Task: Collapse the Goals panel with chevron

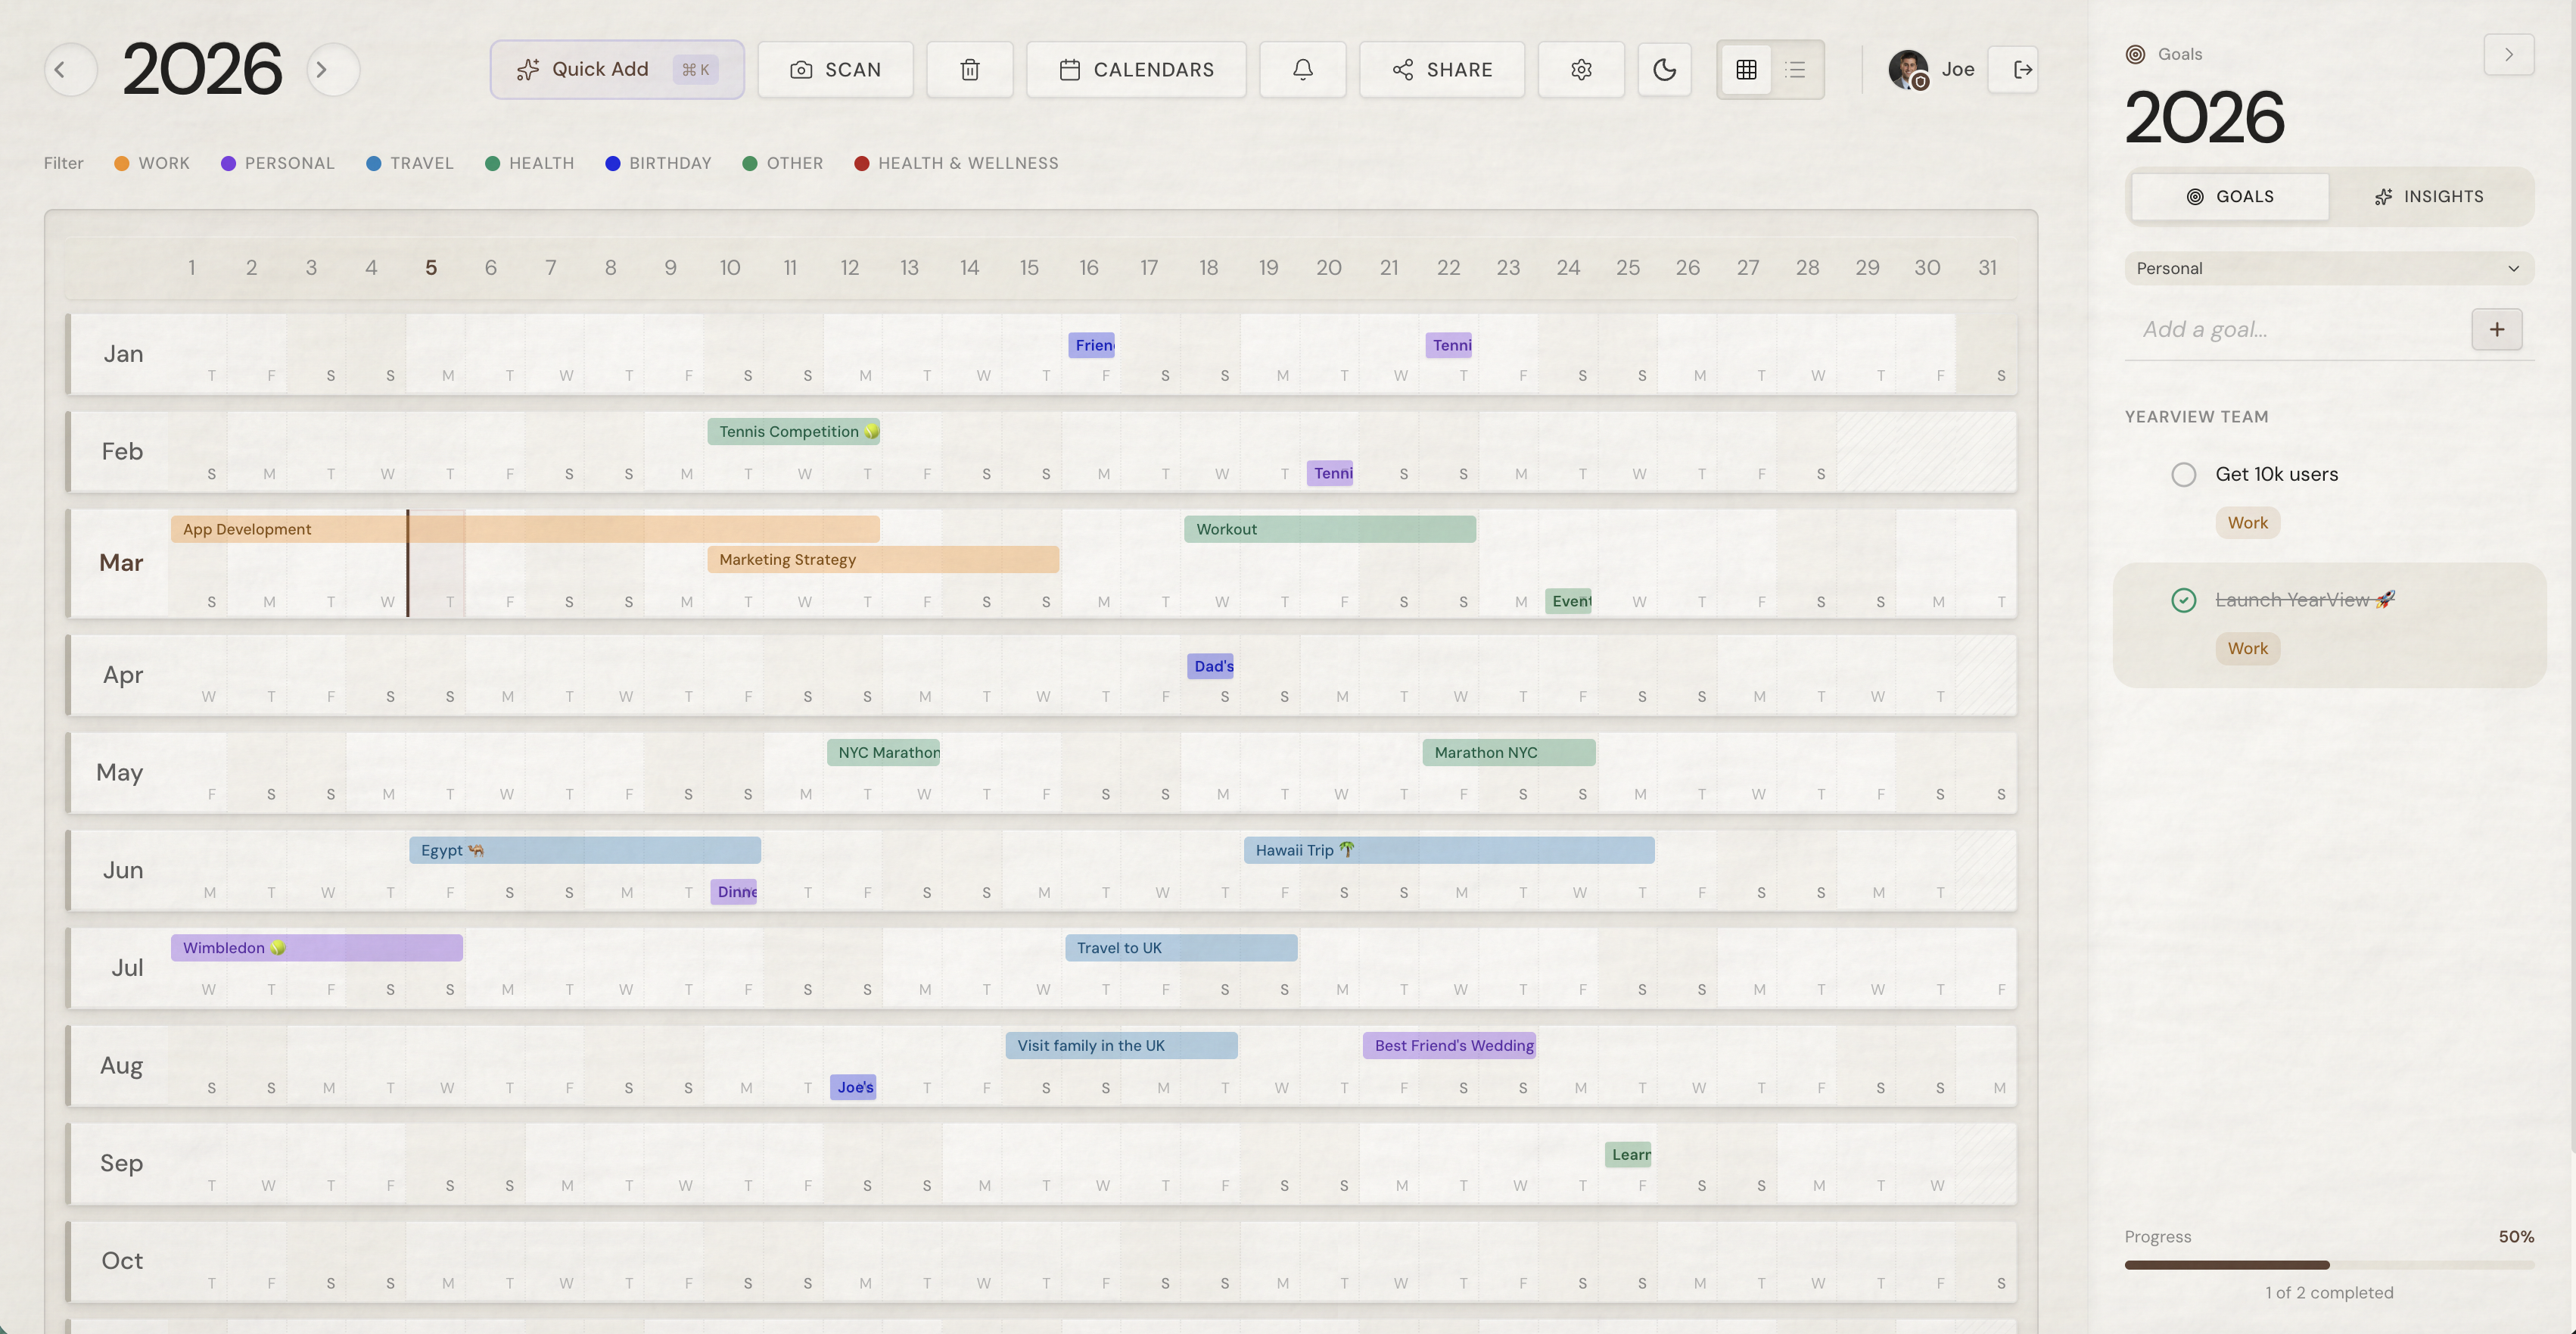Action: point(2508,54)
